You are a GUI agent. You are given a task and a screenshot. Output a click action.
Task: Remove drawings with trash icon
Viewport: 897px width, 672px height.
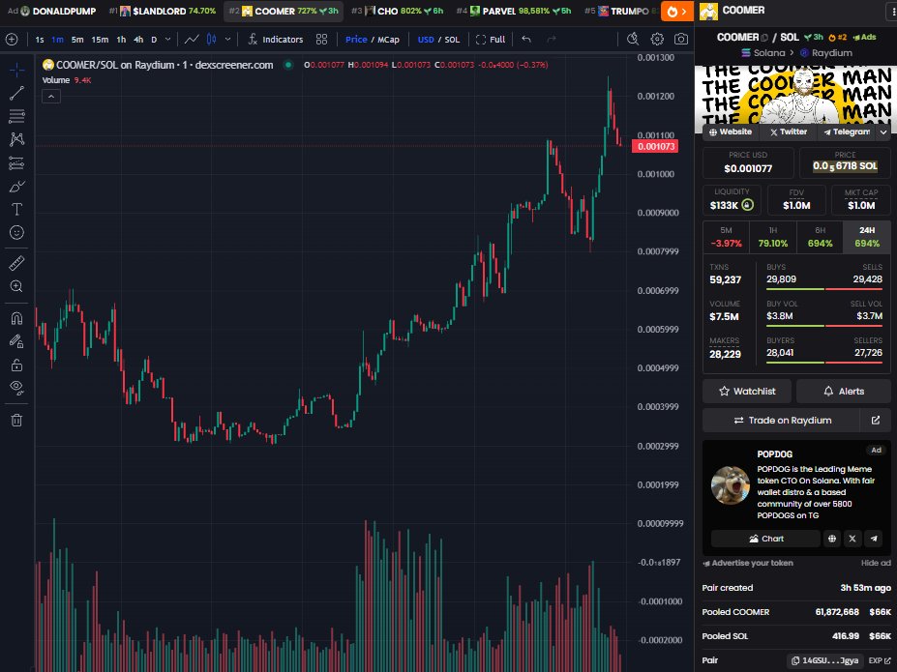coord(16,420)
